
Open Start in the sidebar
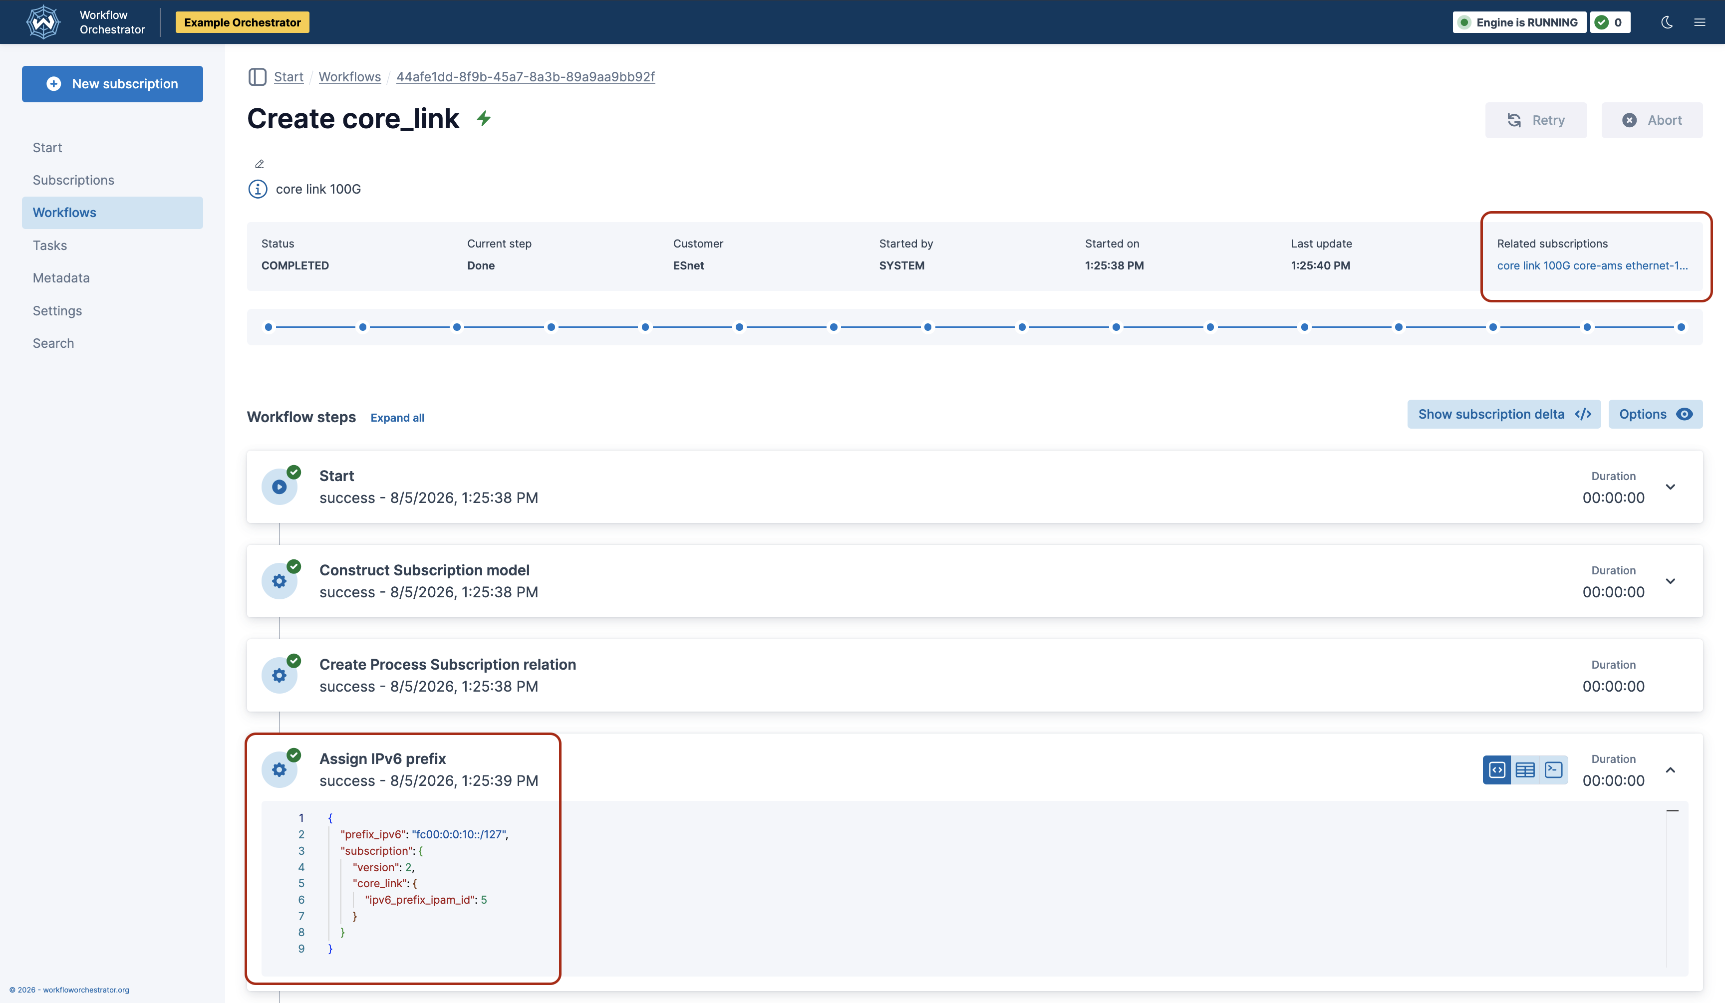pyautogui.click(x=47, y=147)
